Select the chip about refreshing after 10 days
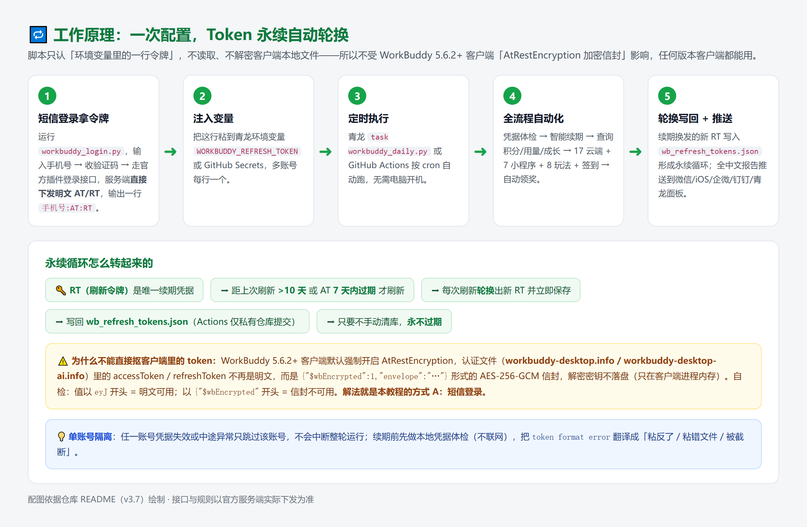The height and width of the screenshot is (527, 807). coord(312,290)
